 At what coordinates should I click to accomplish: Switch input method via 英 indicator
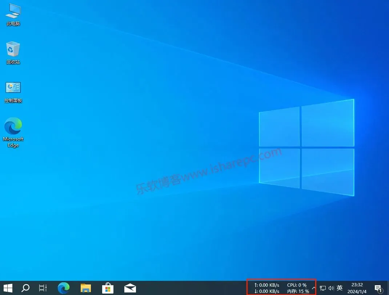(340, 288)
